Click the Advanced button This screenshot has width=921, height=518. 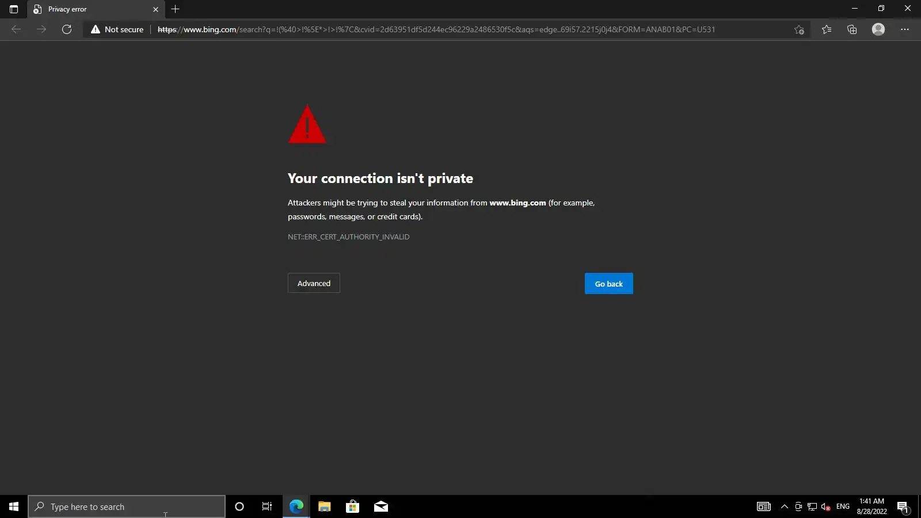(314, 283)
